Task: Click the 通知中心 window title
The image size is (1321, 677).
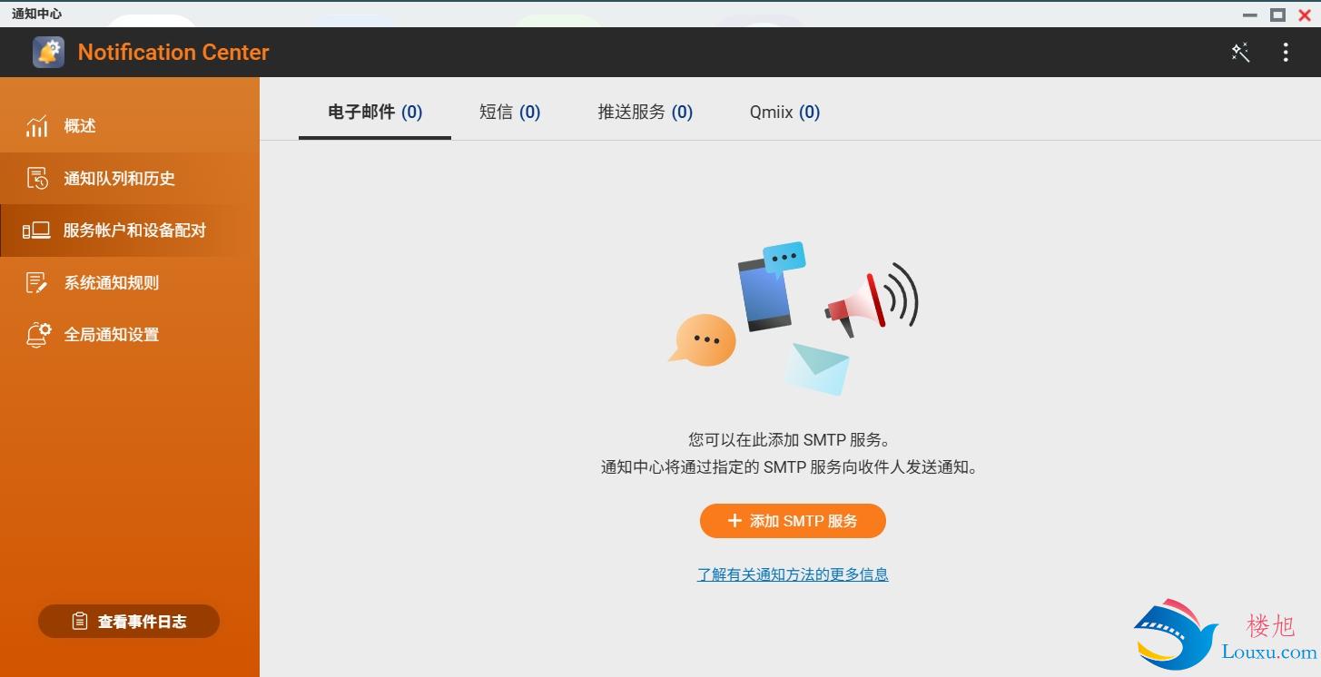Action: [36, 14]
